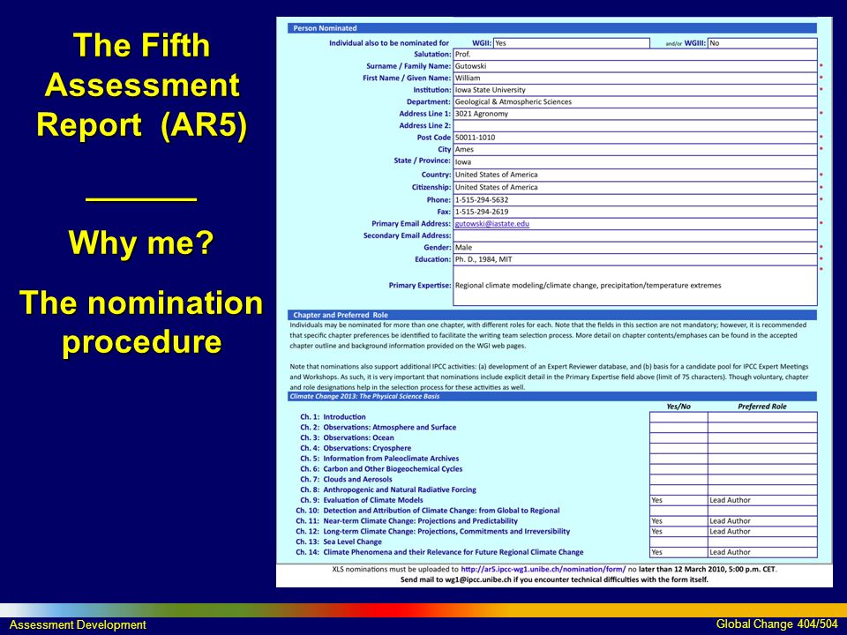Click Ch. 4: Observations: Cryosphere label
This screenshot has height=635, width=847.
356,448
